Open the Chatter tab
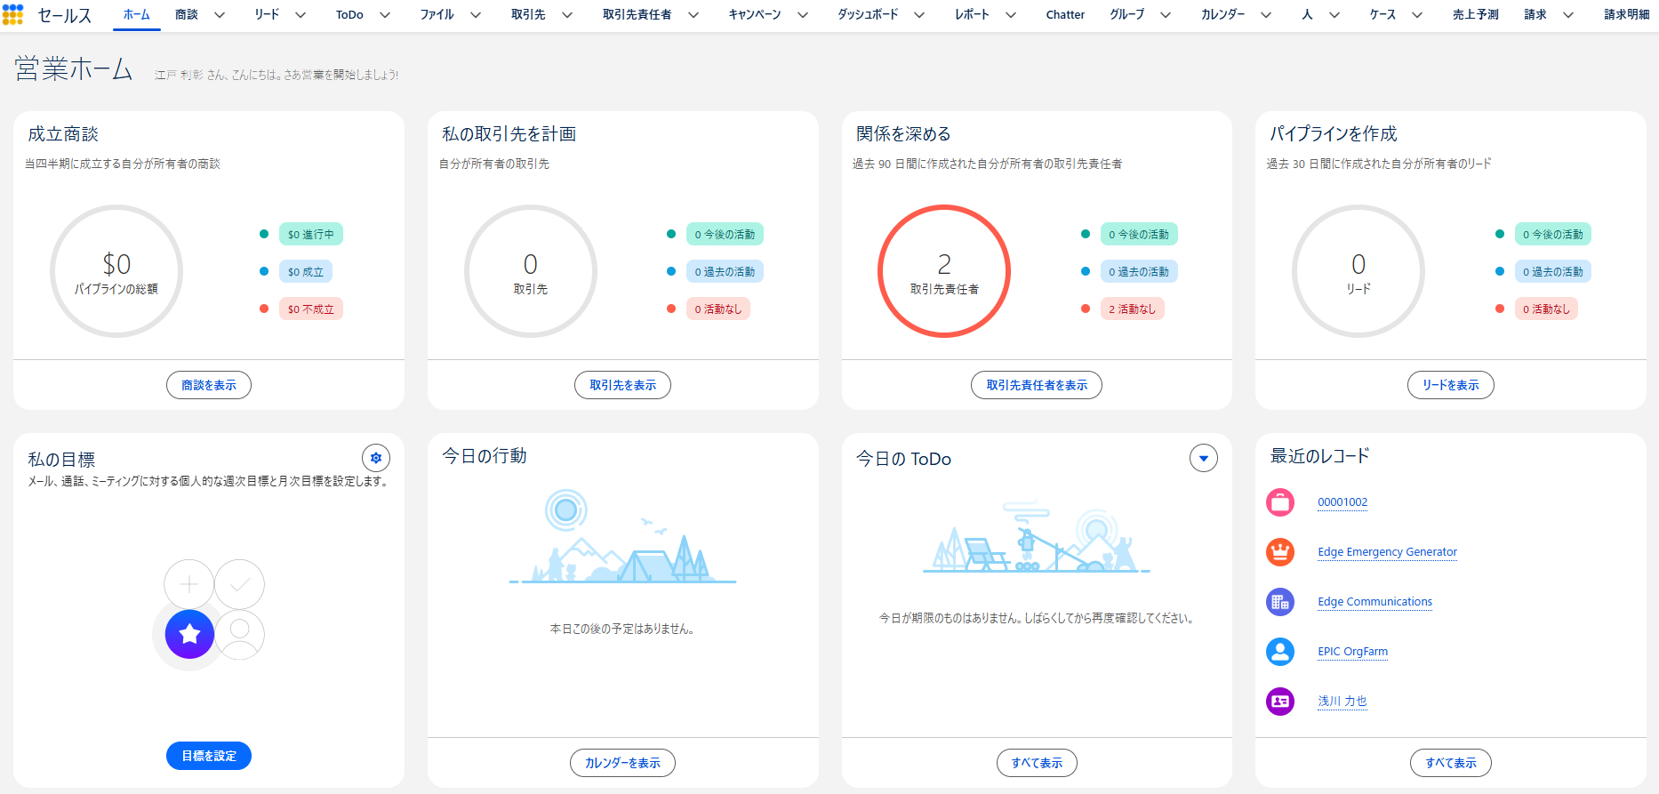 (x=1065, y=15)
